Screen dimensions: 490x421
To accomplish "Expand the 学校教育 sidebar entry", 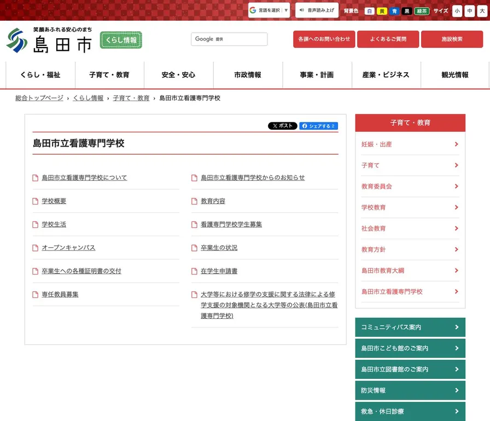I will click(410, 207).
